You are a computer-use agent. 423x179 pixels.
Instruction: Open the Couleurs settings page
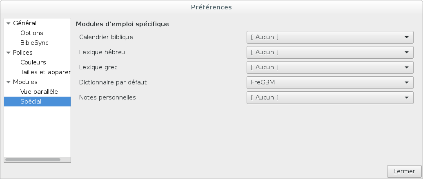[33, 62]
